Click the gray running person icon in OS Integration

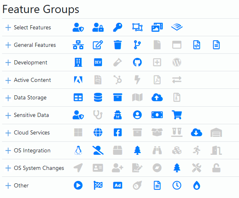pyautogui.click(x=197, y=150)
